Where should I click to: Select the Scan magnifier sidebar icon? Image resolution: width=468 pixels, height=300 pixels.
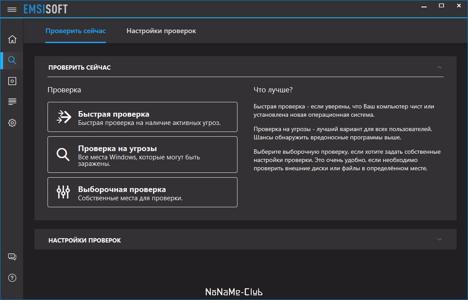pos(12,60)
